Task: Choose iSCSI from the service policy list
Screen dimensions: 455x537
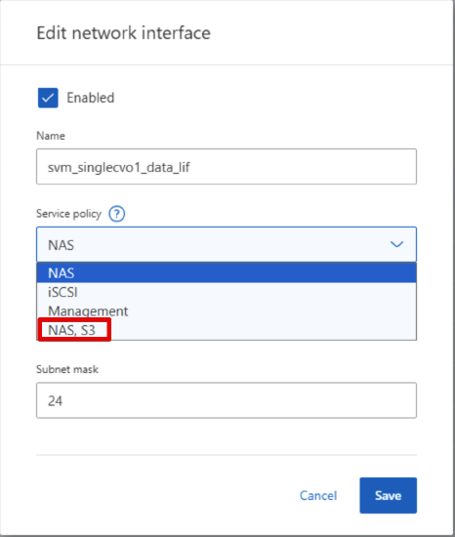Action: tap(227, 292)
